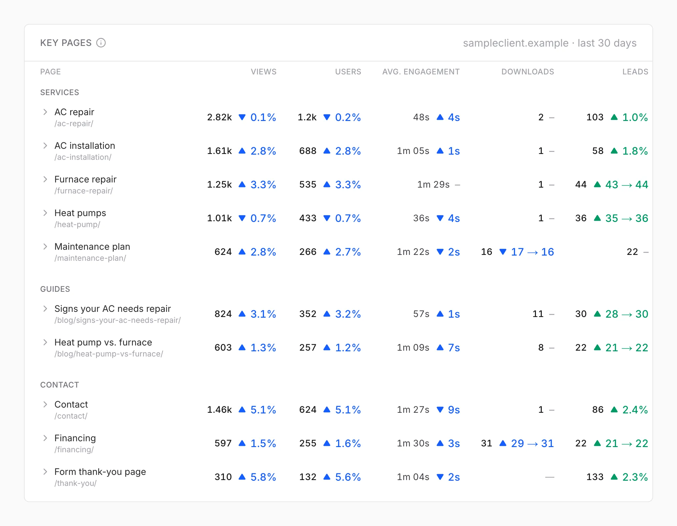This screenshot has height=526, width=677.
Task: Expand the Heat pumps row
Action: [45, 213]
